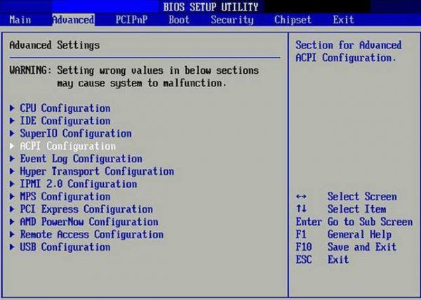Switch to the Main tab

tap(20, 20)
